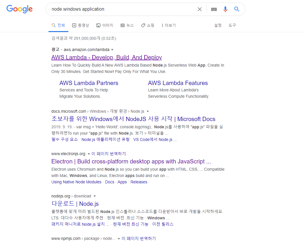Open AWS Lambda Partners sitelink
This screenshot has height=243, width=305.
(x=89, y=83)
